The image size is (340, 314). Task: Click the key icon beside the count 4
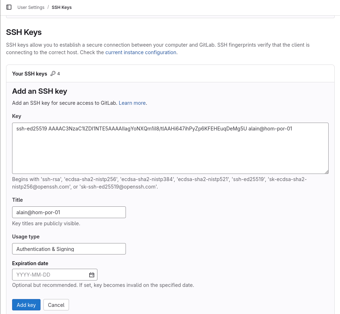coord(53,74)
